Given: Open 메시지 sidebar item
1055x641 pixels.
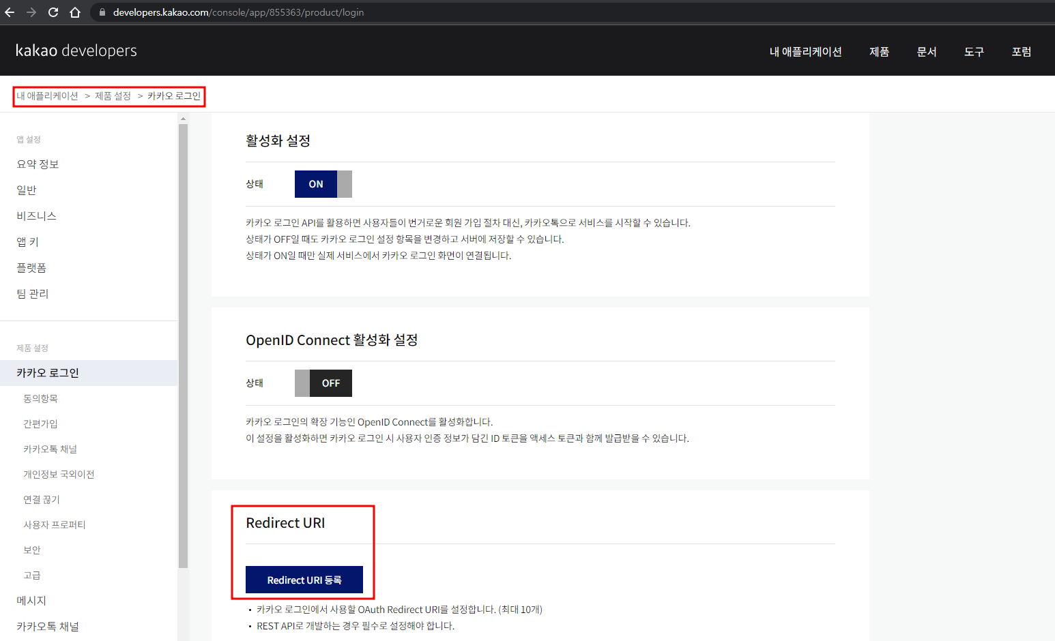Looking at the screenshot, I should click(x=31, y=601).
